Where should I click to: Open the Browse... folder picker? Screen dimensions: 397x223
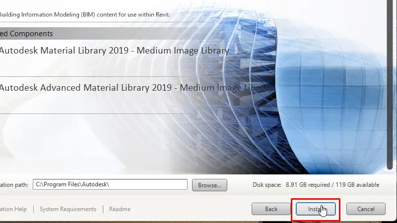209,185
